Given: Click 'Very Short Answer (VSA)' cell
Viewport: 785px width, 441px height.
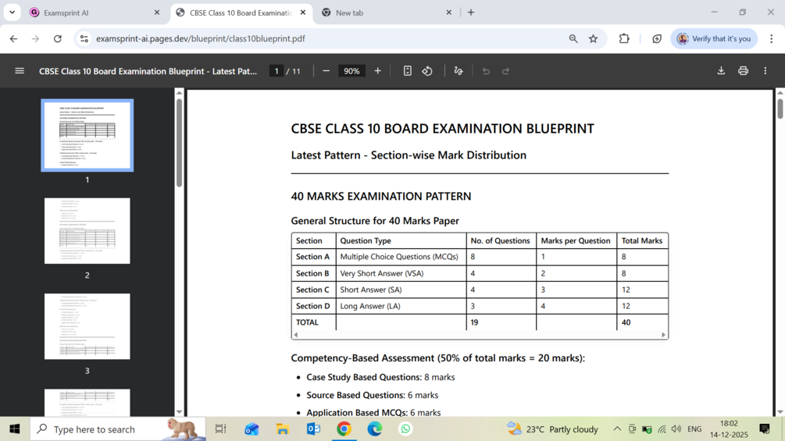Looking at the screenshot, I should tap(401, 273).
